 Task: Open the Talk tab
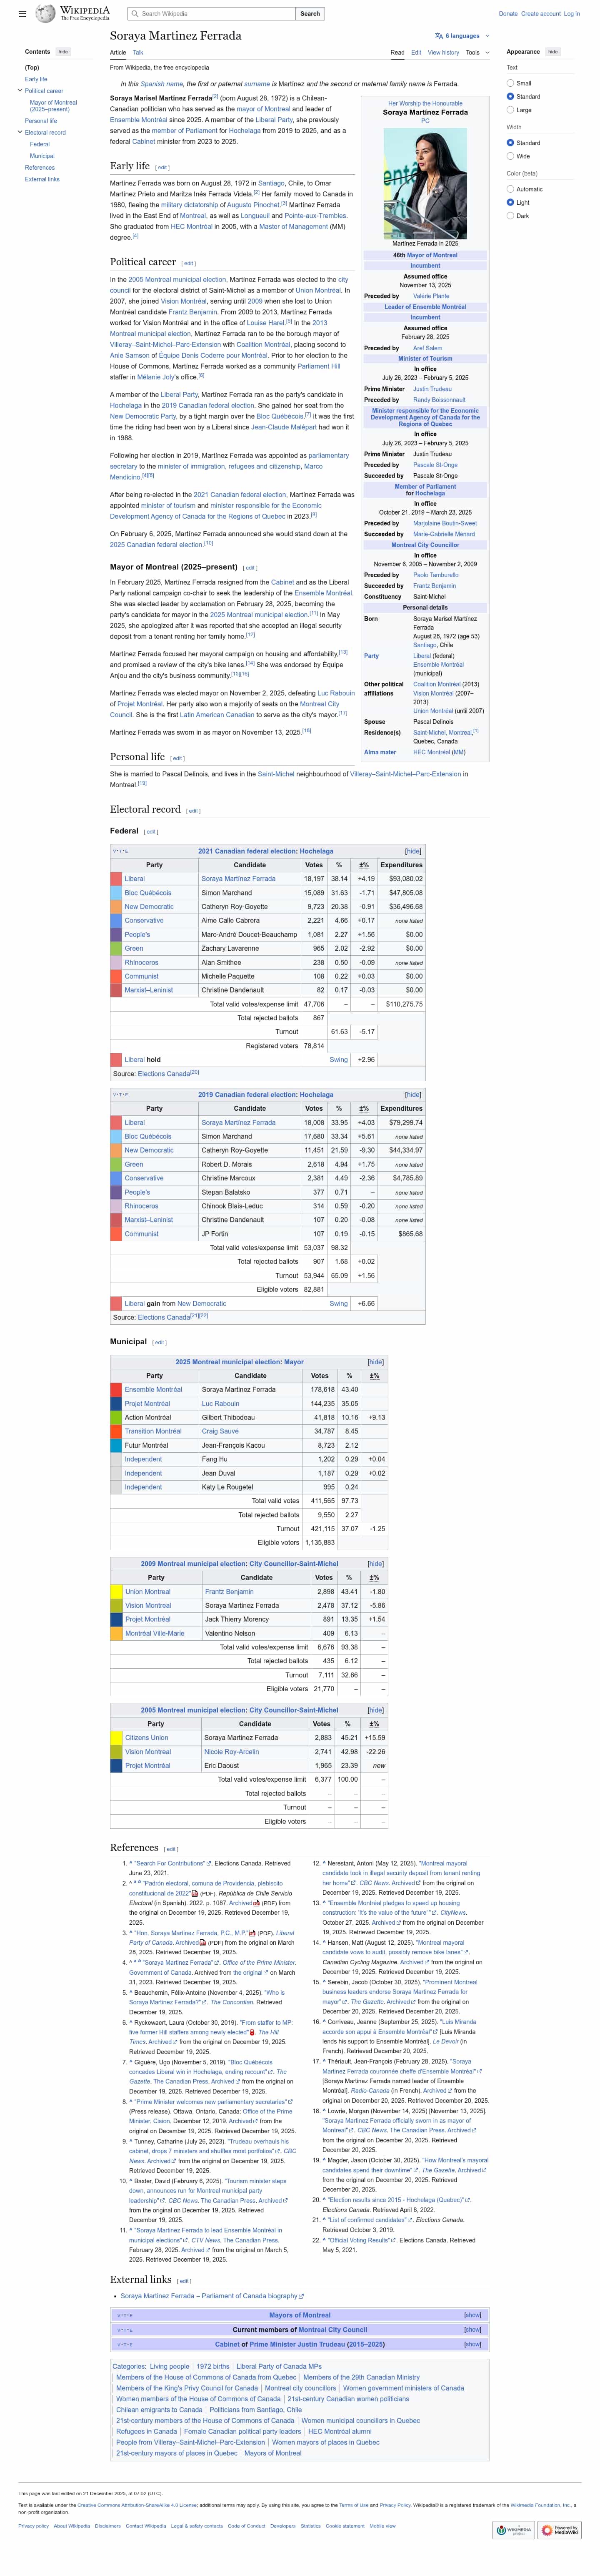(x=138, y=53)
